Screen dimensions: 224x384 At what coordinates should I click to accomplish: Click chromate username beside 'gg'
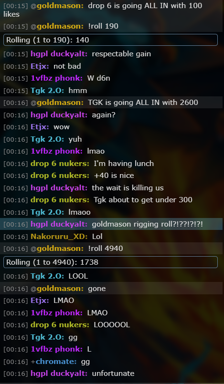pos(56,362)
